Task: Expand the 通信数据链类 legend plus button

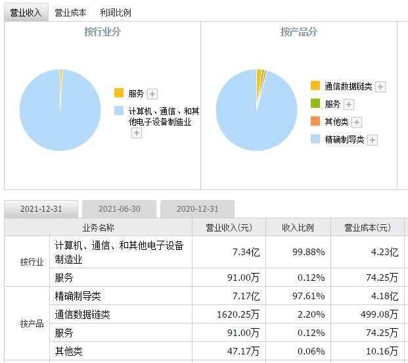Action: (x=380, y=86)
